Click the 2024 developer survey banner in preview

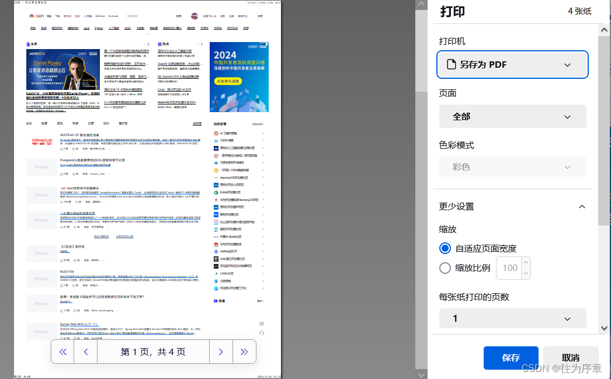point(239,77)
